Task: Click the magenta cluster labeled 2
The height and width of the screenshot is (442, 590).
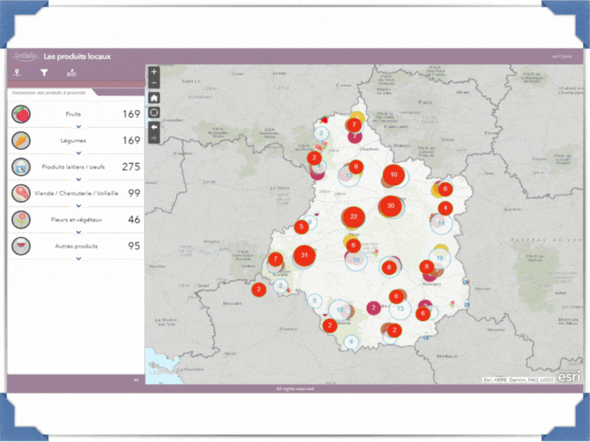Action: (x=373, y=308)
